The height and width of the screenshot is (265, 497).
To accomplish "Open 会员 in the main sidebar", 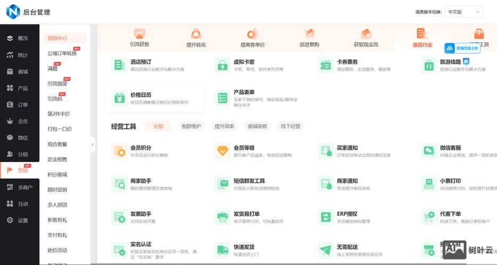I will [20, 121].
